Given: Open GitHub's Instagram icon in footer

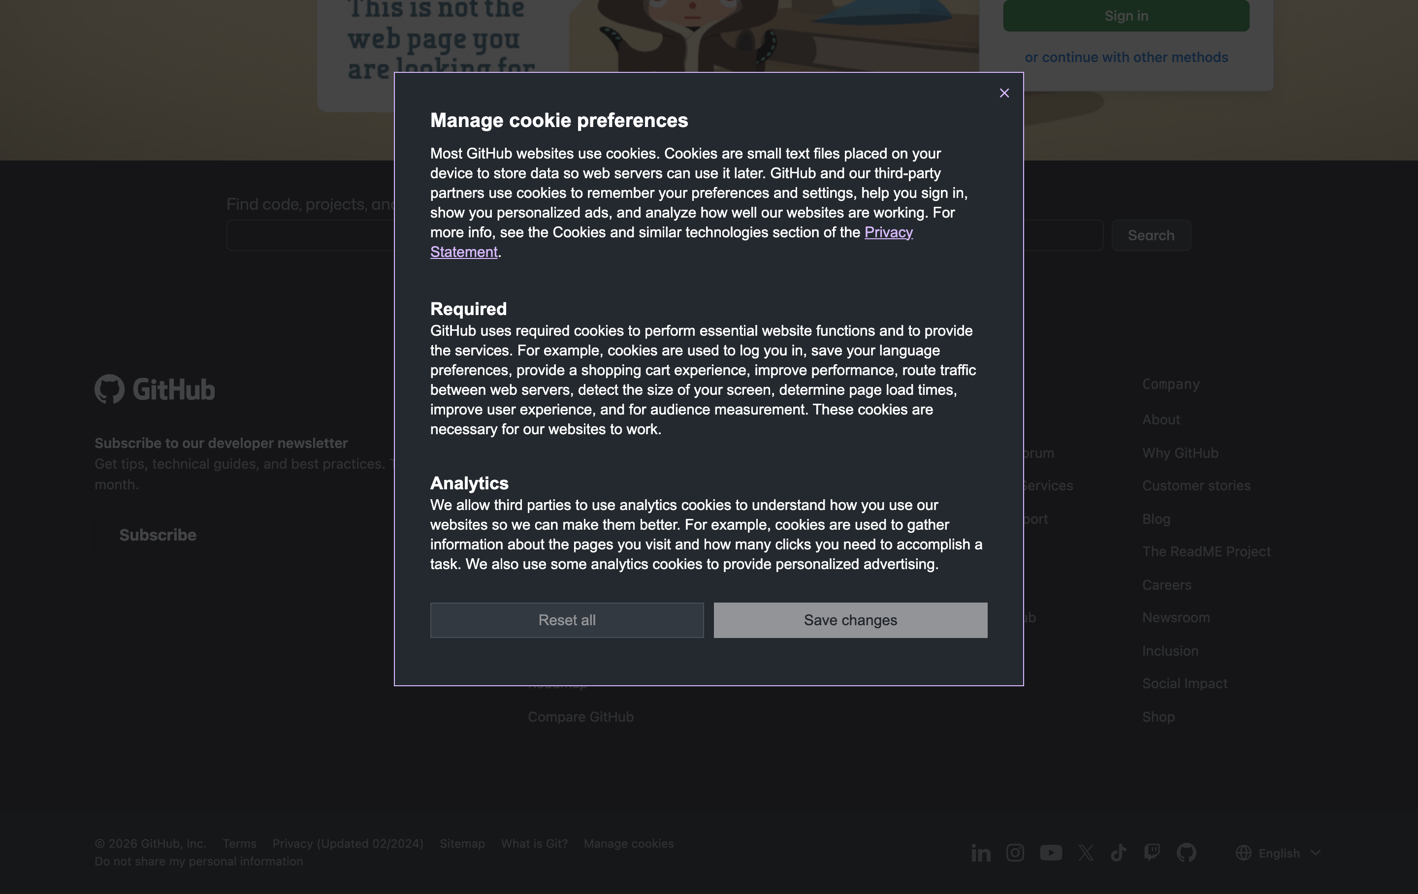Looking at the screenshot, I should (1015, 853).
